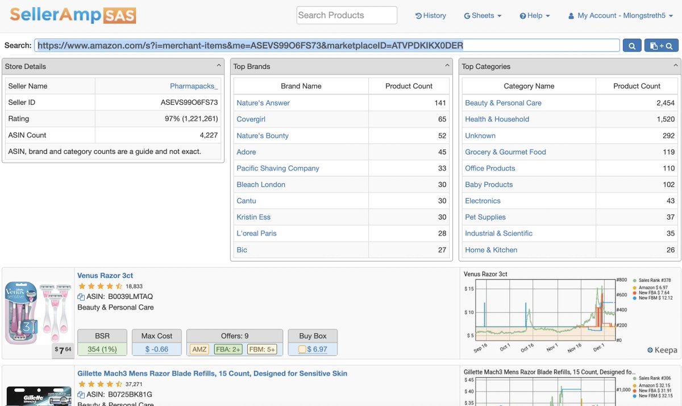This screenshot has width=682, height=406.
Task: Open the Nature's Answer brand
Action: pyautogui.click(x=263, y=103)
